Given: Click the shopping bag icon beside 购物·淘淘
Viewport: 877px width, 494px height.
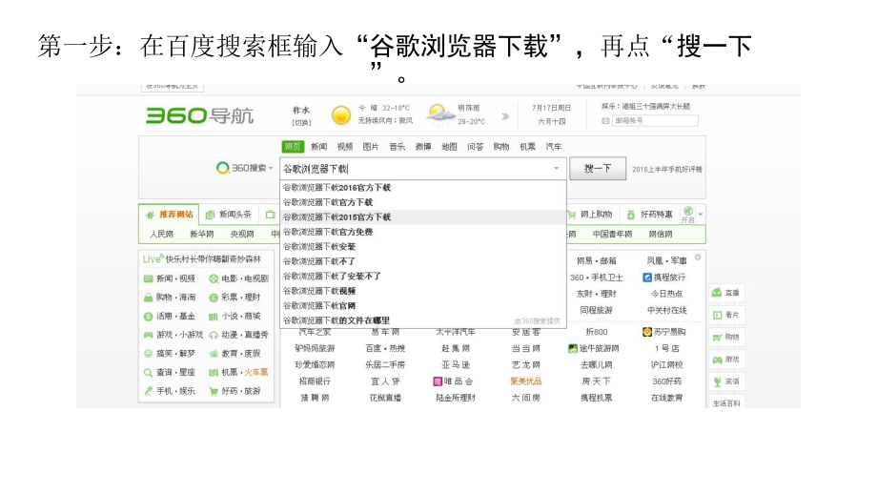Looking at the screenshot, I should click(148, 298).
